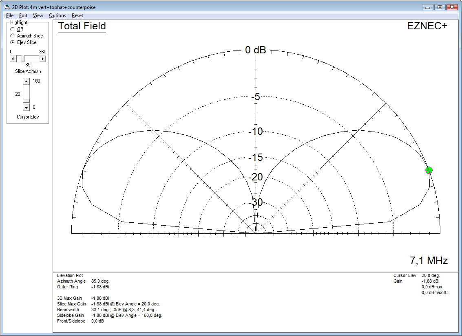Click the EZNEC+ label on plot
The height and width of the screenshot is (336, 462).
click(427, 26)
